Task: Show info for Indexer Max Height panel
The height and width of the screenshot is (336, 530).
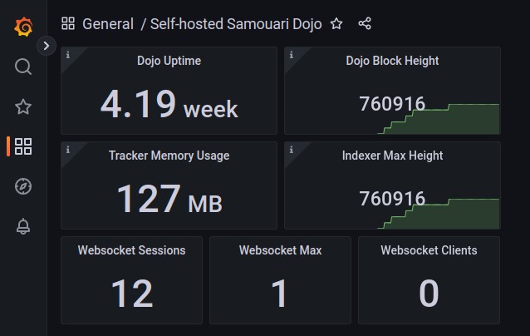Action: coord(292,150)
